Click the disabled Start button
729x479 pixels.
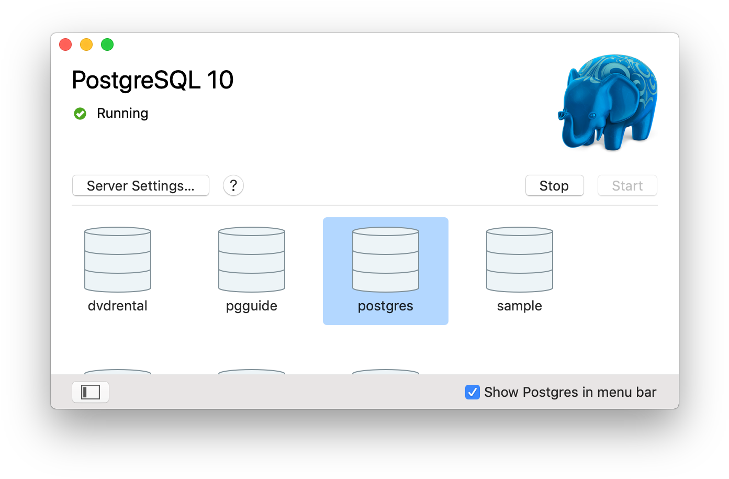coord(627,185)
